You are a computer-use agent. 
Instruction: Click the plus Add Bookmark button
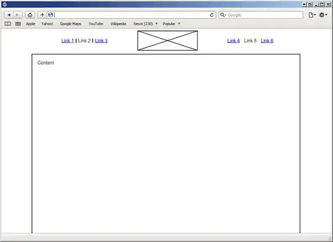(43, 15)
